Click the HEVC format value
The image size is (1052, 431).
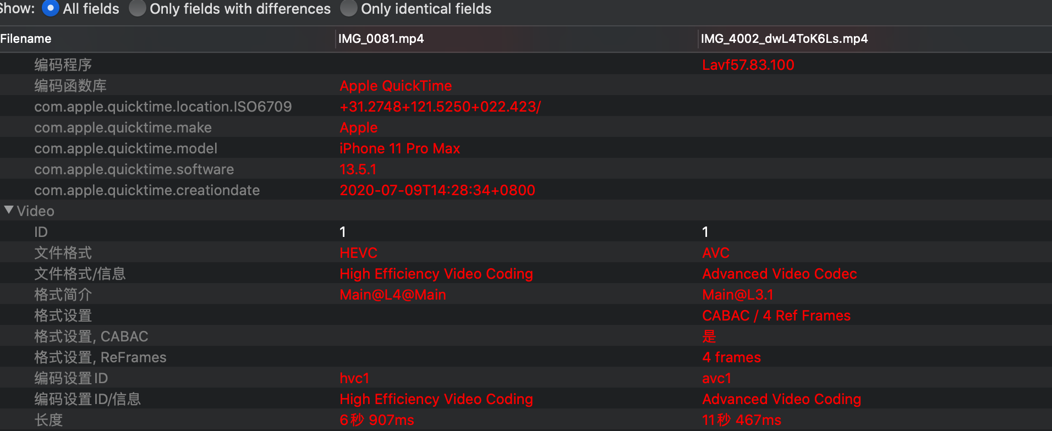358,253
